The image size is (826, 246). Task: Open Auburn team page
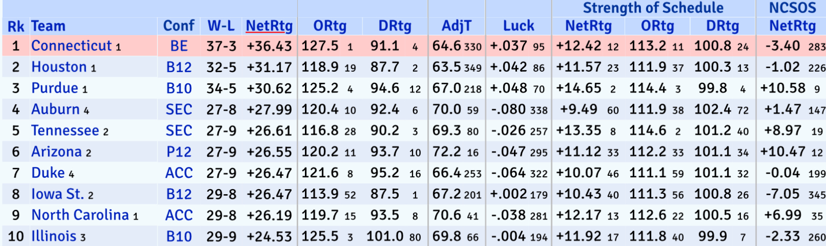click(56, 109)
